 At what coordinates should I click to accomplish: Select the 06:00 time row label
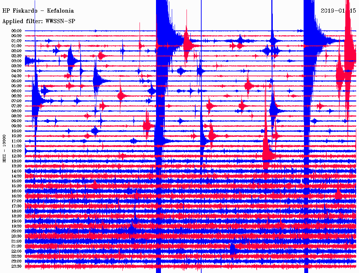click(16, 91)
